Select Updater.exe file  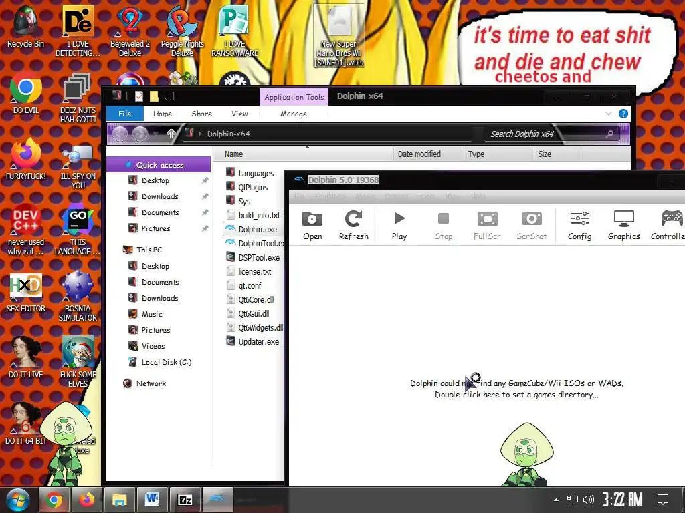[x=252, y=341]
